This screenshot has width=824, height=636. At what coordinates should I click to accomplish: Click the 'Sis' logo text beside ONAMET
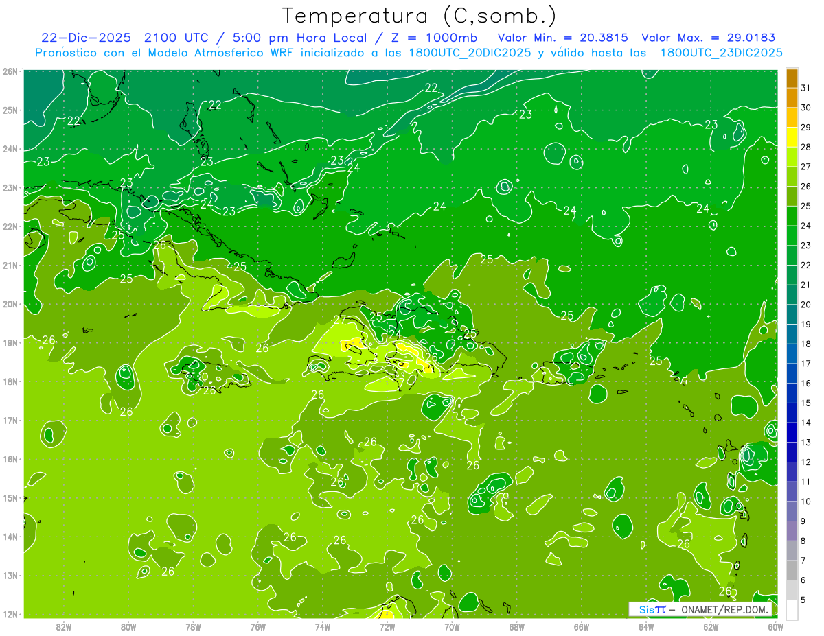click(x=647, y=609)
